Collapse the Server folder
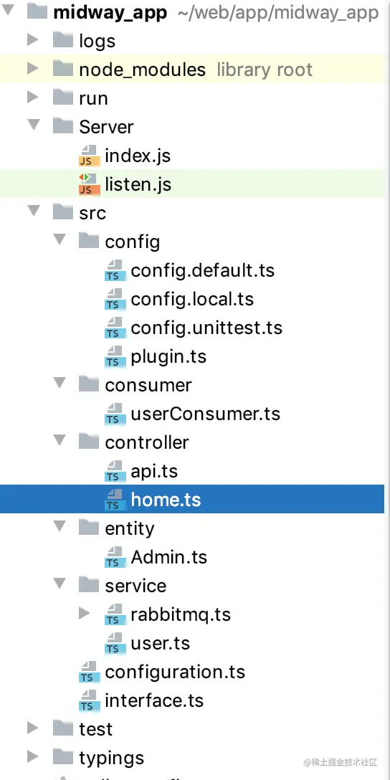Viewport: 390px width, 780px height. click(34, 124)
